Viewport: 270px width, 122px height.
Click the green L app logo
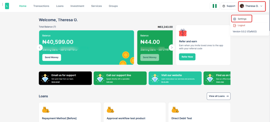(x=7, y=6)
